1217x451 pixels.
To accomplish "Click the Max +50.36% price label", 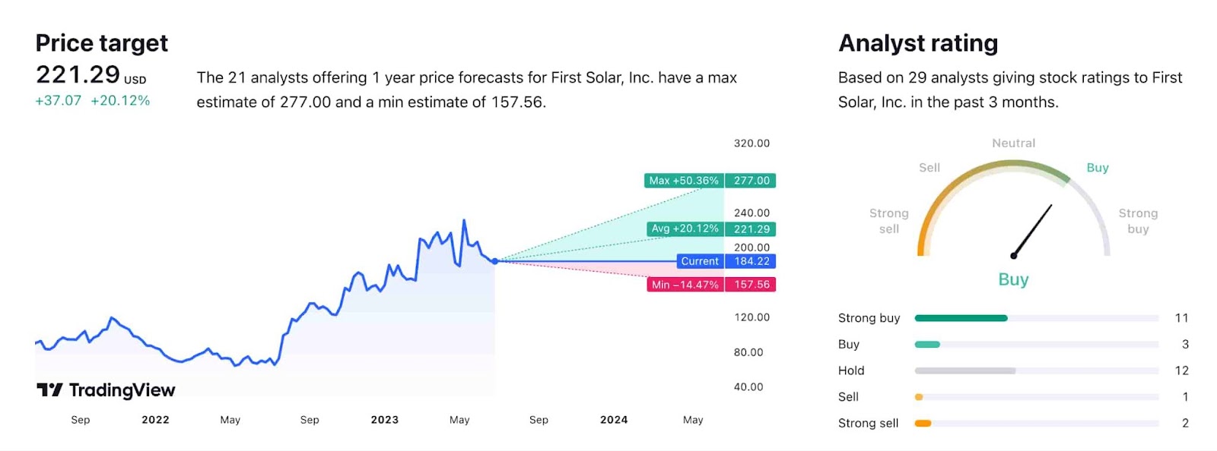I will tap(684, 181).
